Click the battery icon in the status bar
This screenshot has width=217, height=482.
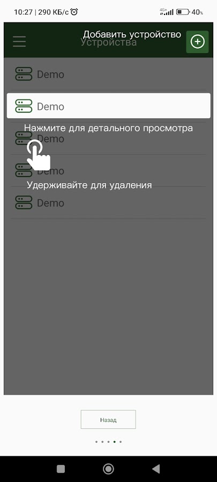[183, 12]
